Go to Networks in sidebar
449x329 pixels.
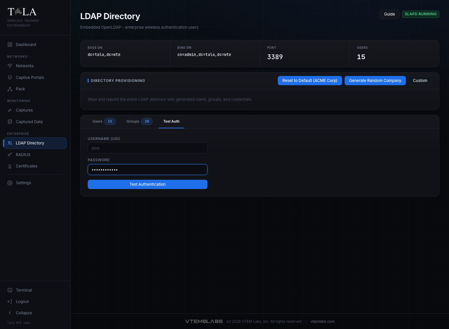click(x=35, y=66)
